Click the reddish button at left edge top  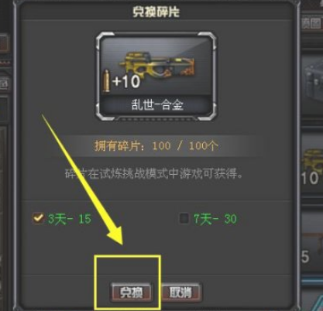[5, 43]
